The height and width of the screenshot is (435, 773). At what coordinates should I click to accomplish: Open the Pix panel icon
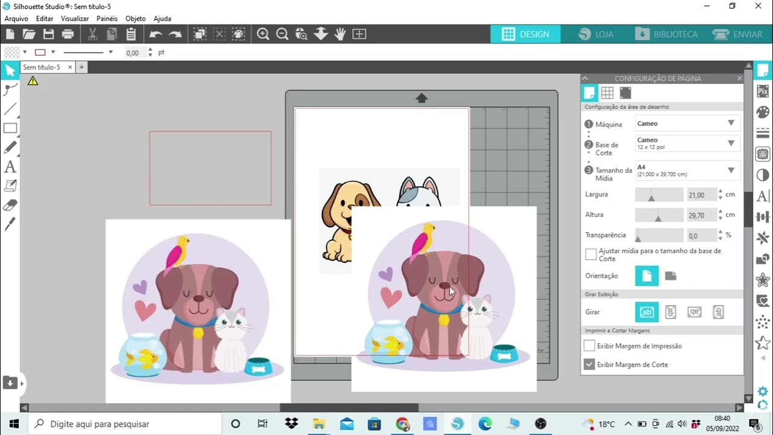(763, 92)
